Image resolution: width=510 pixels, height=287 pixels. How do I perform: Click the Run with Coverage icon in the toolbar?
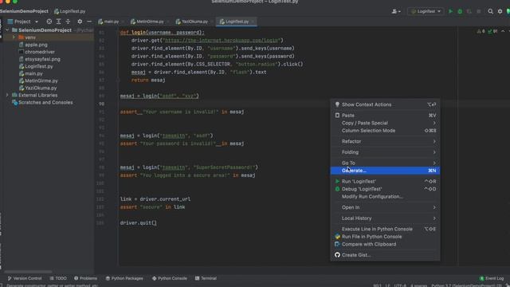pos(469,11)
